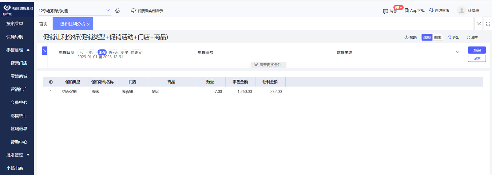
Task: Select 更多 date range option
Action: click(124, 52)
